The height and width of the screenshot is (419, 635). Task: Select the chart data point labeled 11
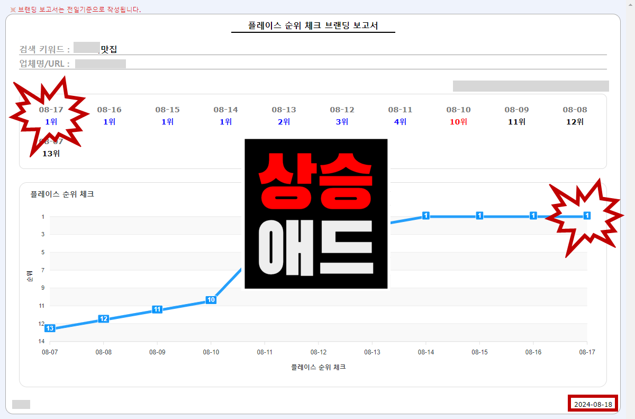tap(157, 309)
